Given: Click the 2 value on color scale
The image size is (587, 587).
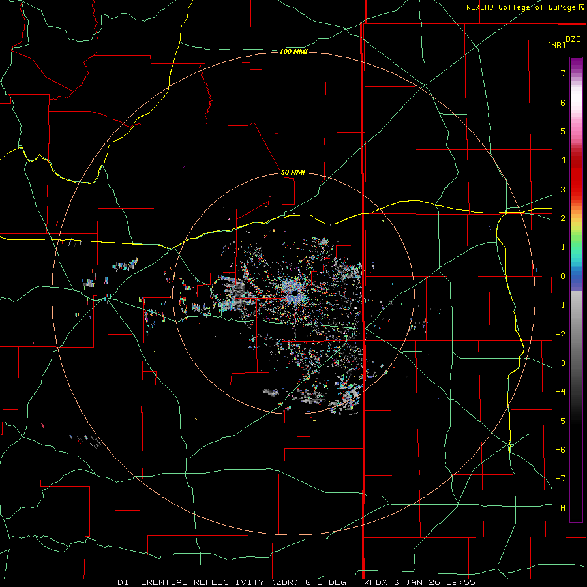Looking at the screenshot, I should 563,218.
